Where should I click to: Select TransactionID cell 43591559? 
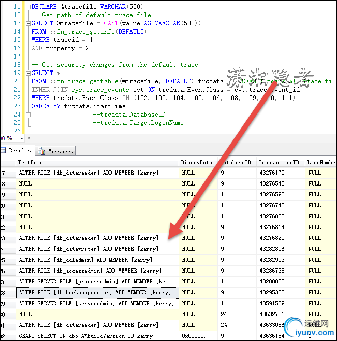[281, 303]
